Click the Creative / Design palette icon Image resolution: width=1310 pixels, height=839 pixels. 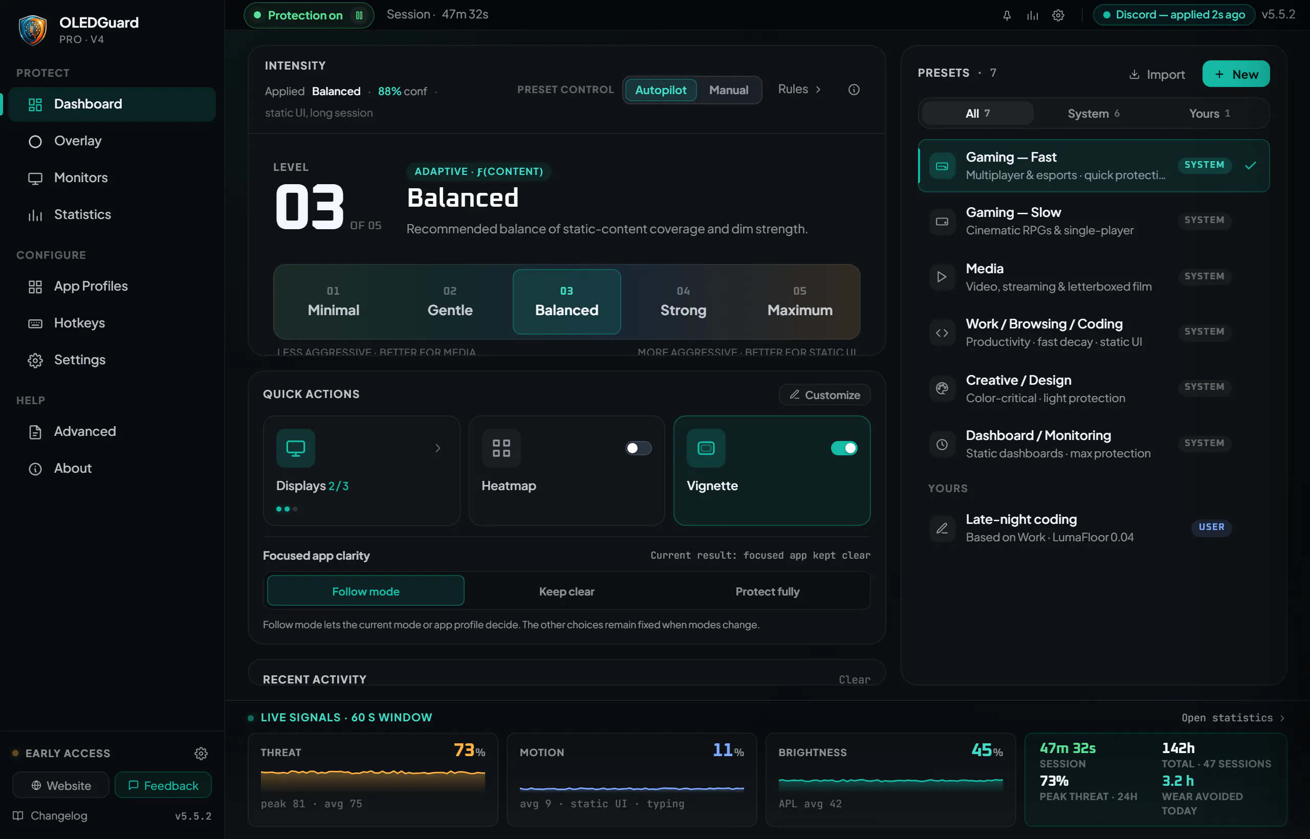point(942,388)
